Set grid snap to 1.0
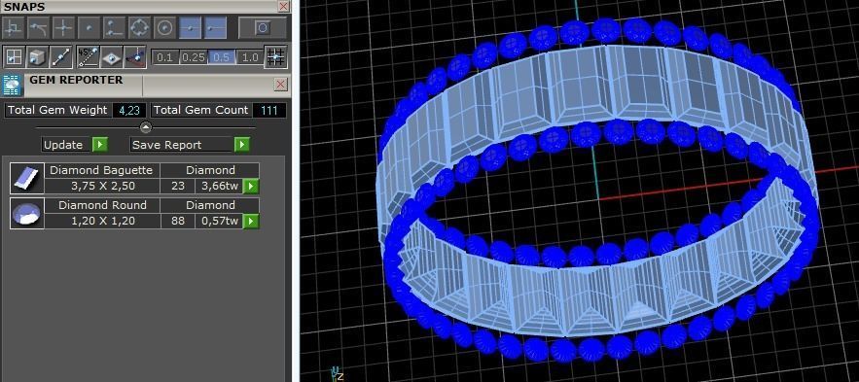The image size is (859, 382). coord(249,57)
